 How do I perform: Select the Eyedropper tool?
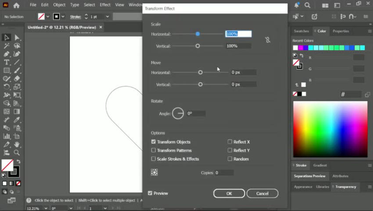[17, 120]
